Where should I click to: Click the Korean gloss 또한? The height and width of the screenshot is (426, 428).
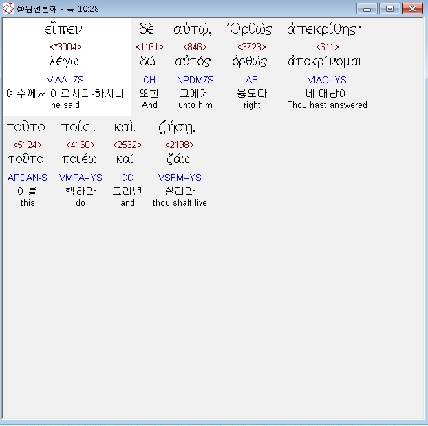tap(149, 94)
